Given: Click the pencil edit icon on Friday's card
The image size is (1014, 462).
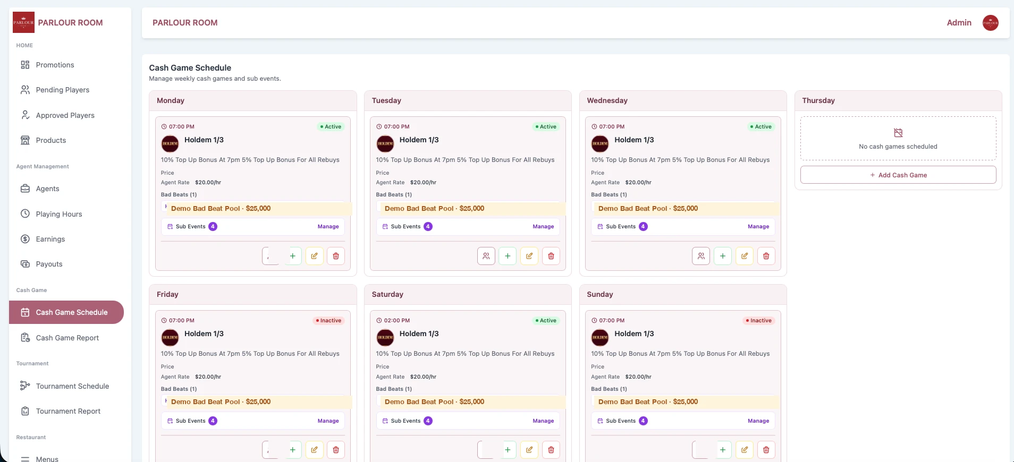Looking at the screenshot, I should 315,450.
